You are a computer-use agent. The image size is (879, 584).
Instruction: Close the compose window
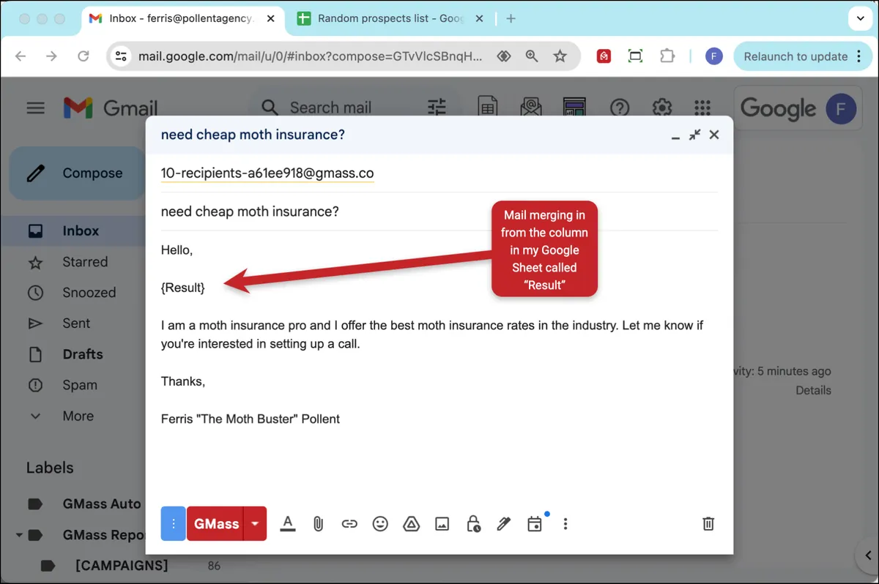[x=714, y=135]
